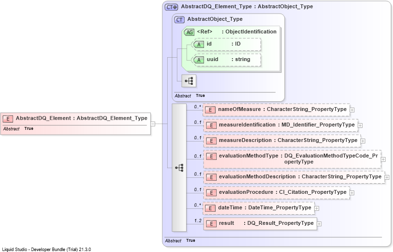This screenshot has height=252, width=393.
Task: Expand the measureDescription element
Action: pyautogui.click(x=363, y=141)
